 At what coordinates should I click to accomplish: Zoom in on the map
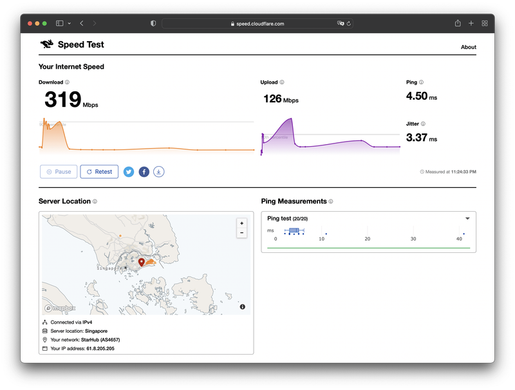241,223
